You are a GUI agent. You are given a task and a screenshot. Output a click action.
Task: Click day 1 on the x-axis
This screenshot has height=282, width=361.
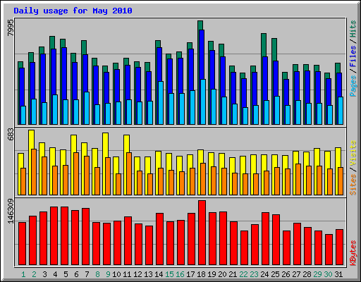[x=23, y=274]
